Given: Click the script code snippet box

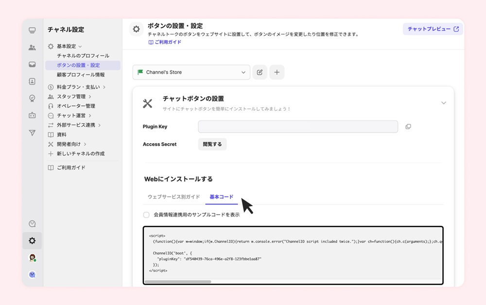Looking at the screenshot, I should (x=293, y=255).
